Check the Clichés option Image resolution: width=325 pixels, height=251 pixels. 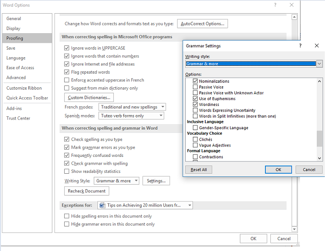click(x=195, y=139)
